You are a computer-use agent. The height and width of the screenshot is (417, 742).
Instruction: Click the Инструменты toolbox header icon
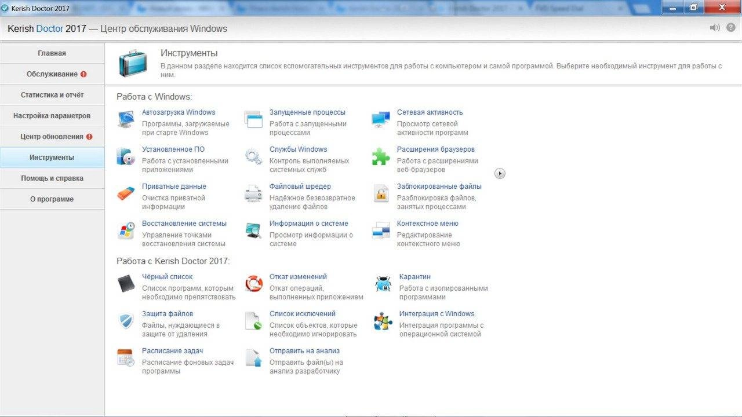[x=133, y=64]
